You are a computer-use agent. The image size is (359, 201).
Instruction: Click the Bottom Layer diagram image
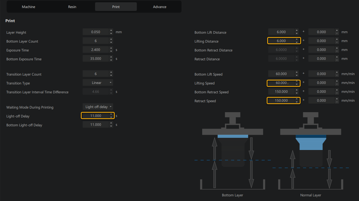232,151
